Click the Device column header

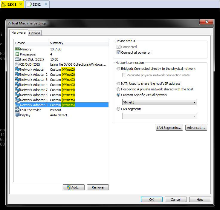(x=31, y=43)
